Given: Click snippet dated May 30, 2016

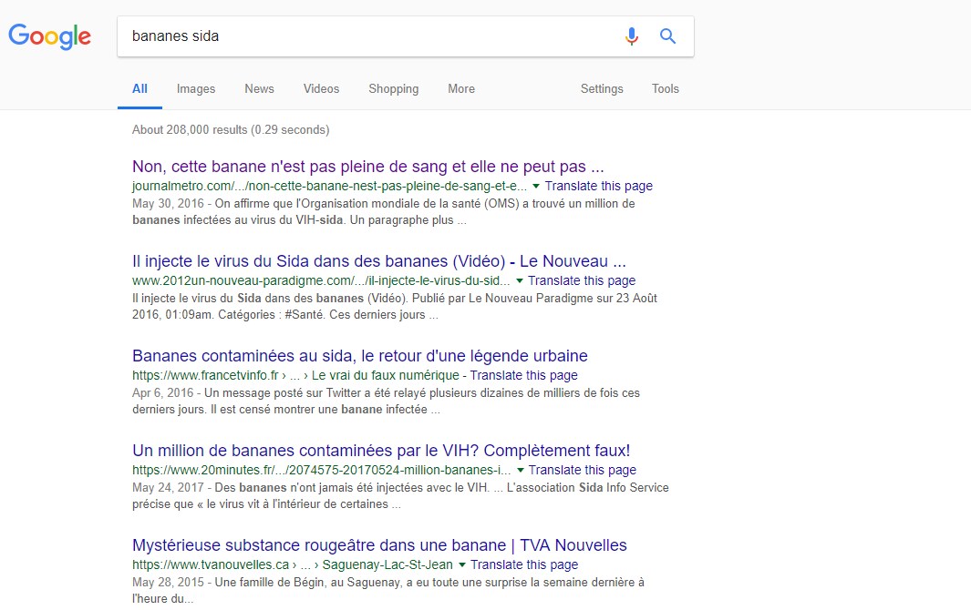Looking at the screenshot, I should tap(383, 212).
